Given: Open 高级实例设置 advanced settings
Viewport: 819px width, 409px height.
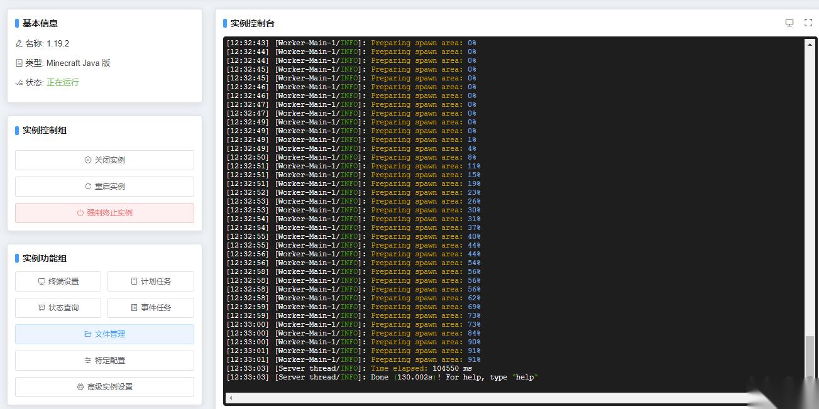Looking at the screenshot, I should point(104,387).
